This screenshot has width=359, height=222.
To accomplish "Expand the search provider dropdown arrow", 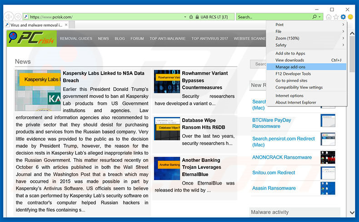I will (x=319, y=17).
